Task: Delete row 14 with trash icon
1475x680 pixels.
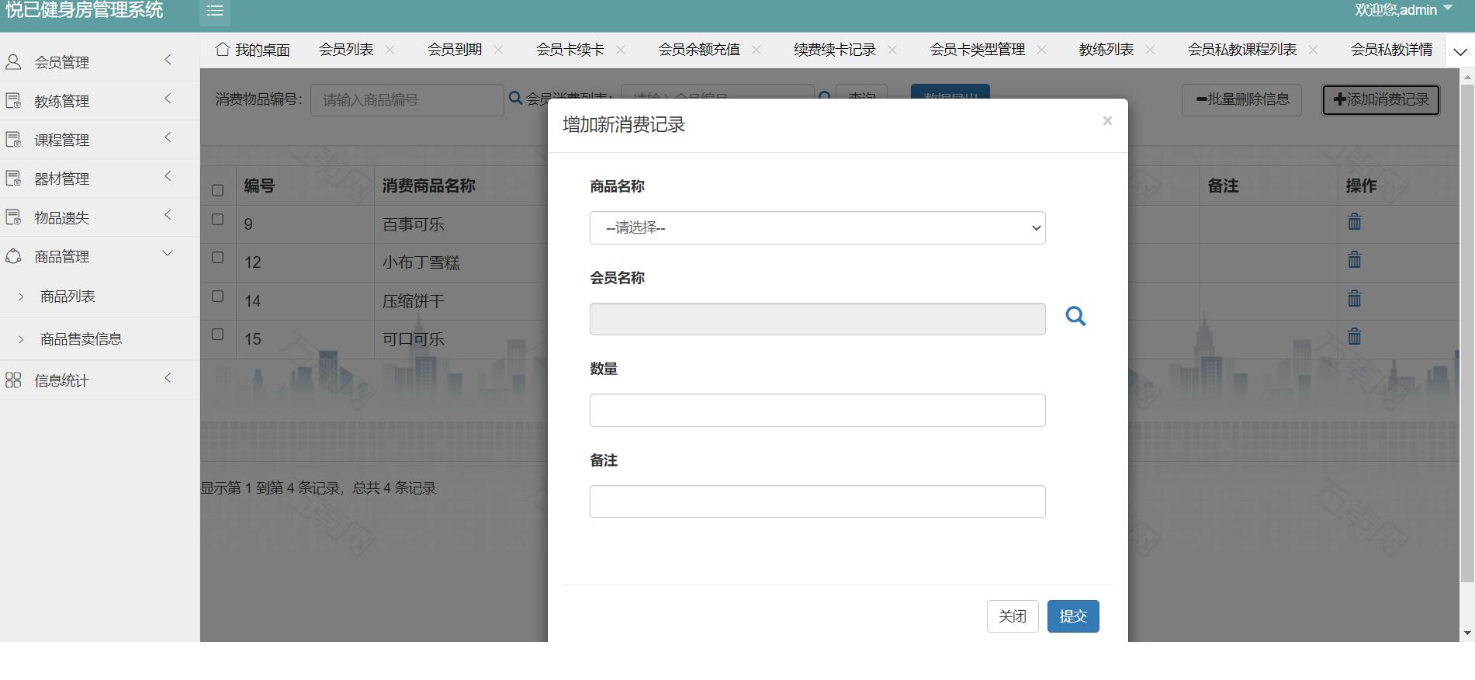Action: (1354, 298)
